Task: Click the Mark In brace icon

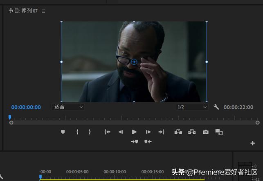Action: coord(77,132)
